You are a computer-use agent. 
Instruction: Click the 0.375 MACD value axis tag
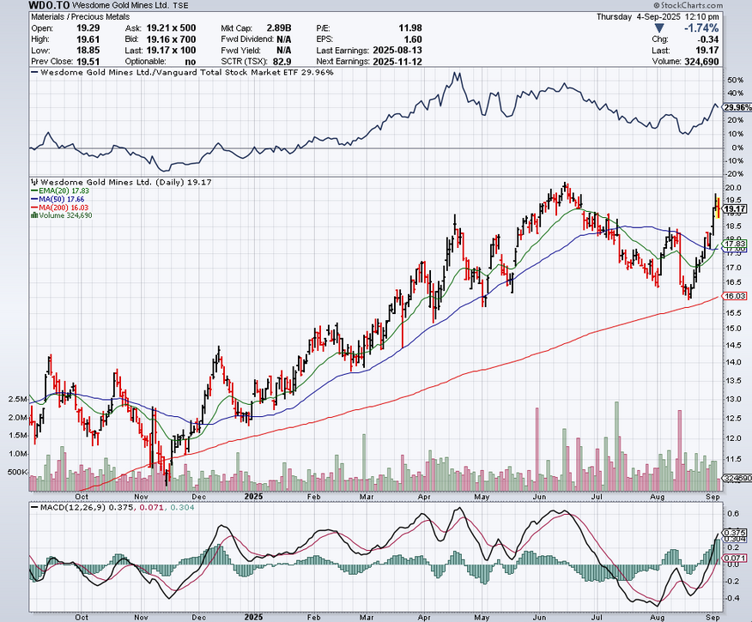pos(733,532)
